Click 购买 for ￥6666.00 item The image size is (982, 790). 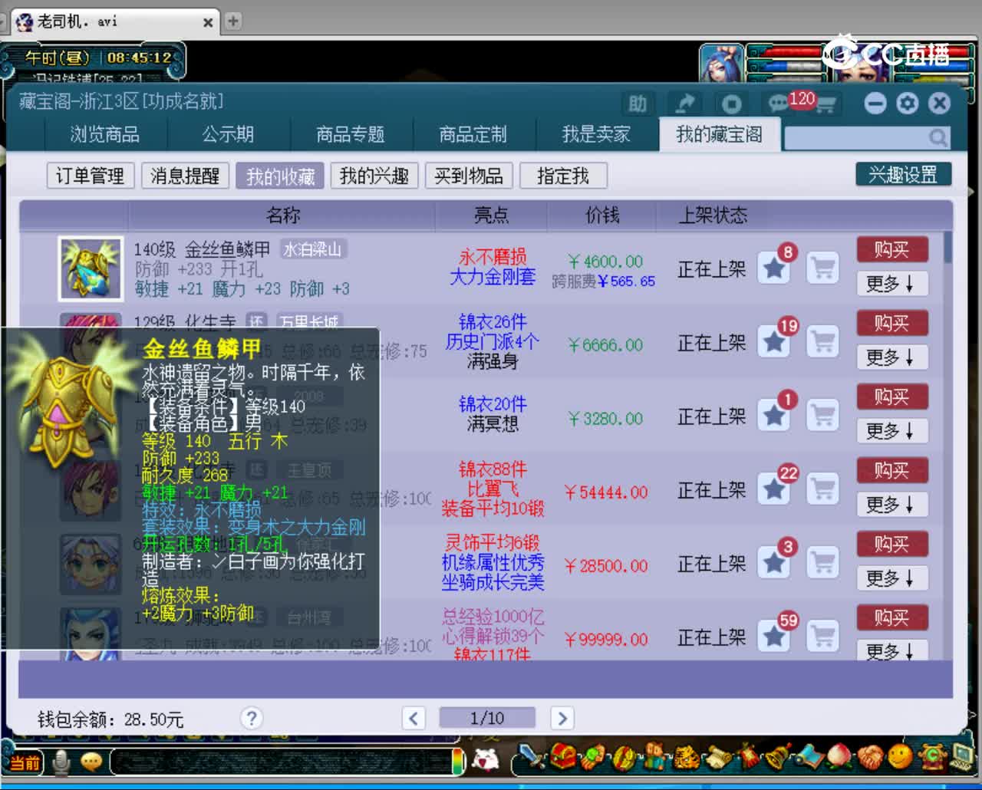pyautogui.click(x=891, y=323)
